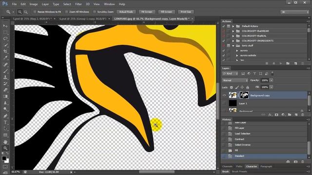Screen dimensions: 312x175
Task: Select the Eyedropper tool
Action: (5, 58)
